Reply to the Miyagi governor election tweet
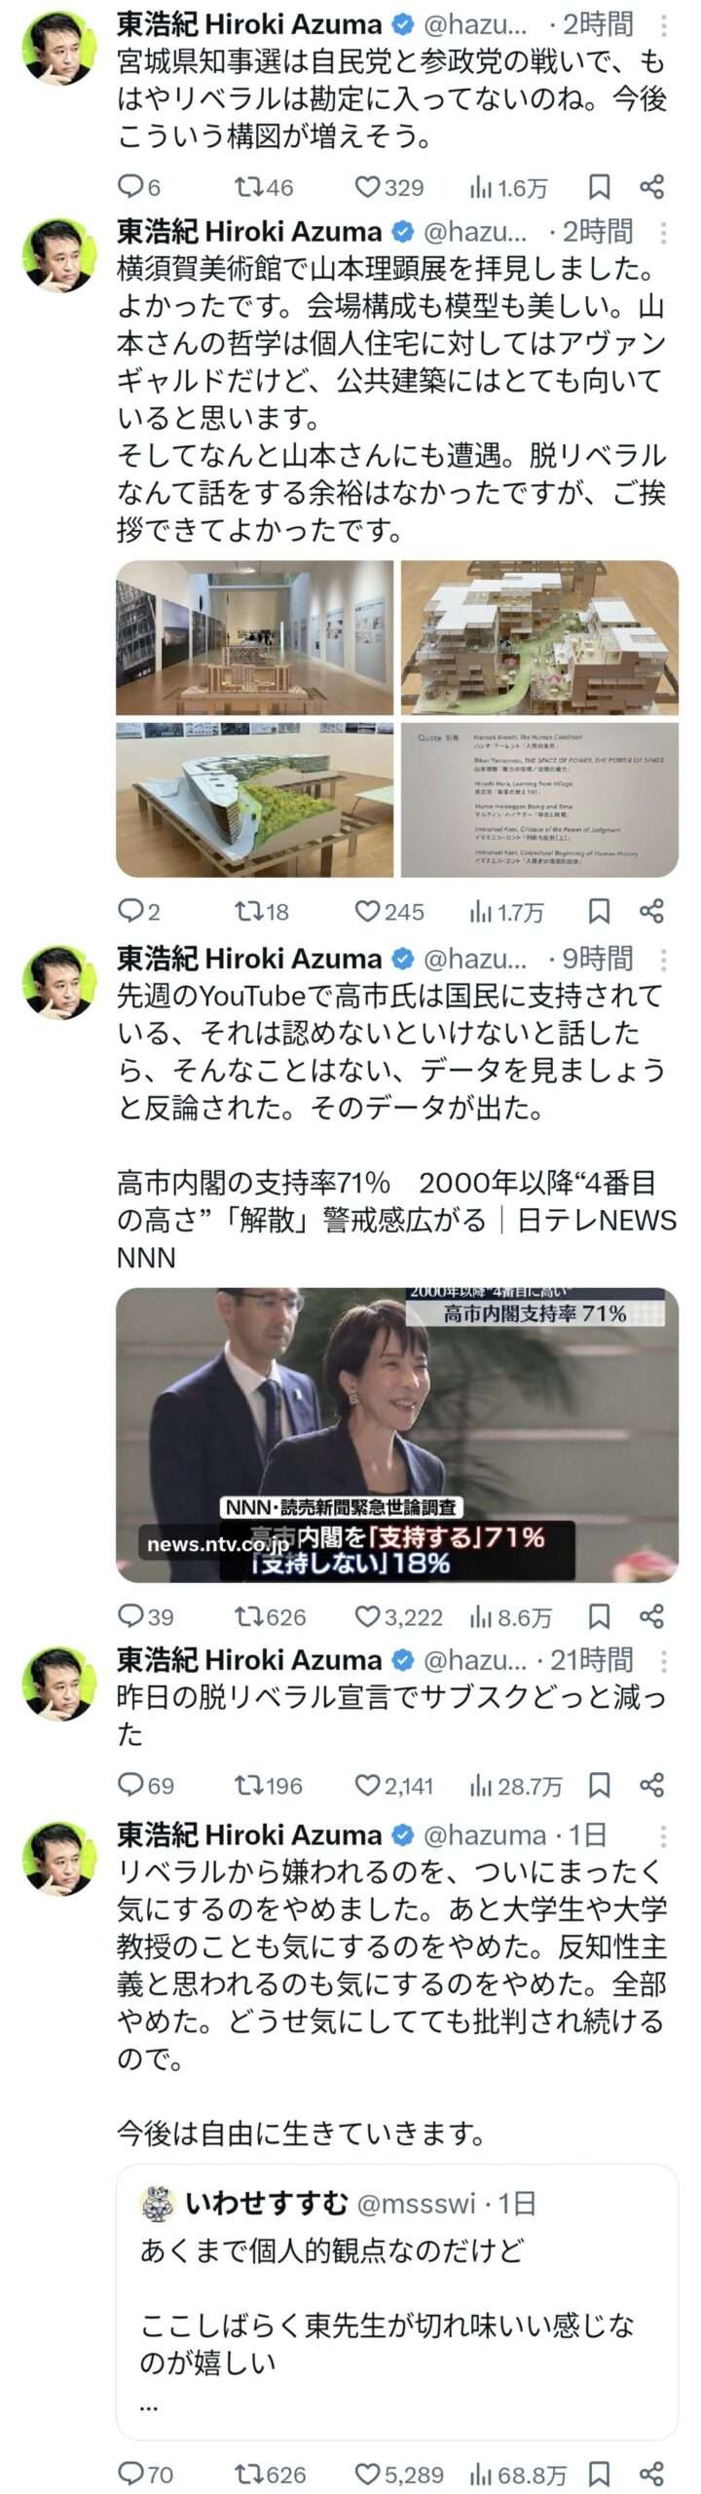Image resolution: width=701 pixels, height=2494 pixels. [x=138, y=186]
